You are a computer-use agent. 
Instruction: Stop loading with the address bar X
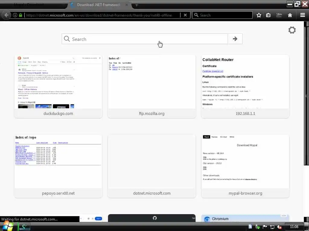185,15
